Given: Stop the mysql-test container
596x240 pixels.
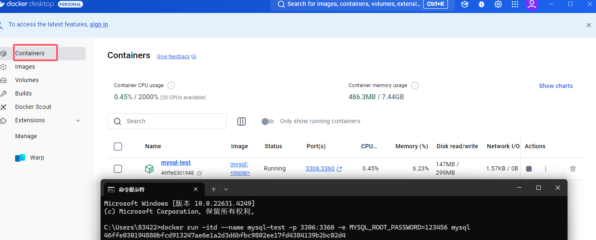Looking at the screenshot, I should point(529,169).
